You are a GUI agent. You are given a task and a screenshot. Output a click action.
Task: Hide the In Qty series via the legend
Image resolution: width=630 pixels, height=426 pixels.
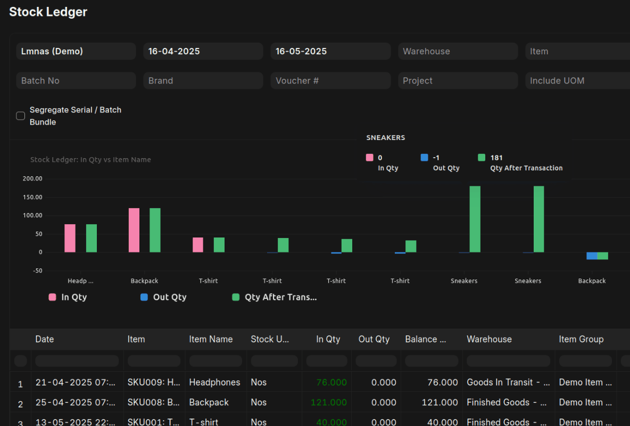pos(68,297)
